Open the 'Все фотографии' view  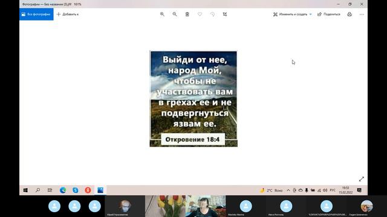coord(36,14)
